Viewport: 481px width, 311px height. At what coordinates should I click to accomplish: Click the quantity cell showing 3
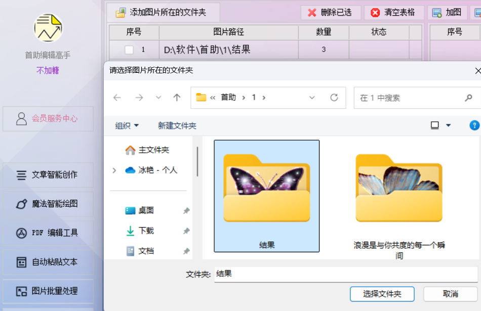click(324, 50)
